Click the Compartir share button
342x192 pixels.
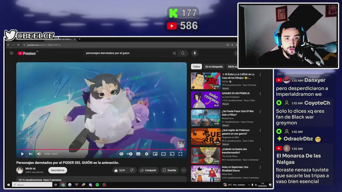[148, 170]
